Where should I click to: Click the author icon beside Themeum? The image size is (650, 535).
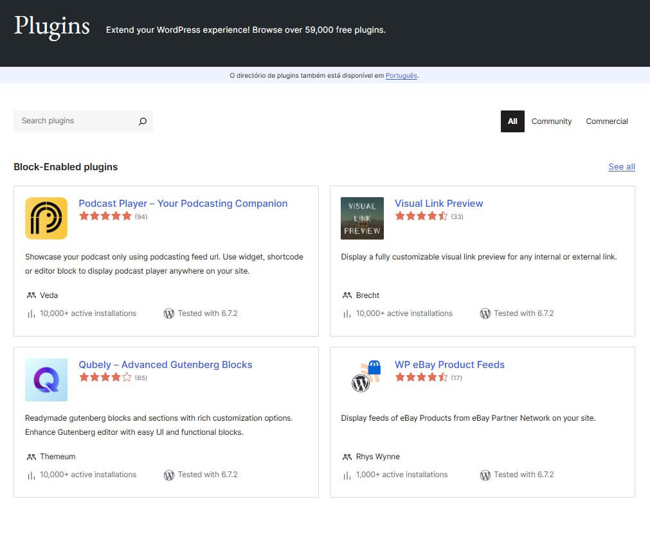[x=32, y=457]
